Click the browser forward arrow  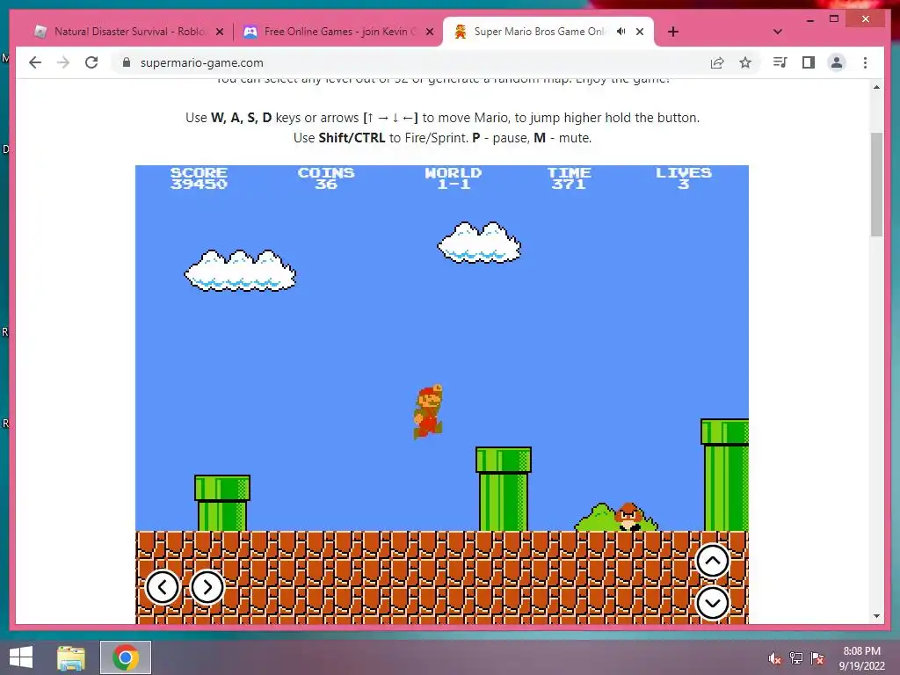point(63,62)
